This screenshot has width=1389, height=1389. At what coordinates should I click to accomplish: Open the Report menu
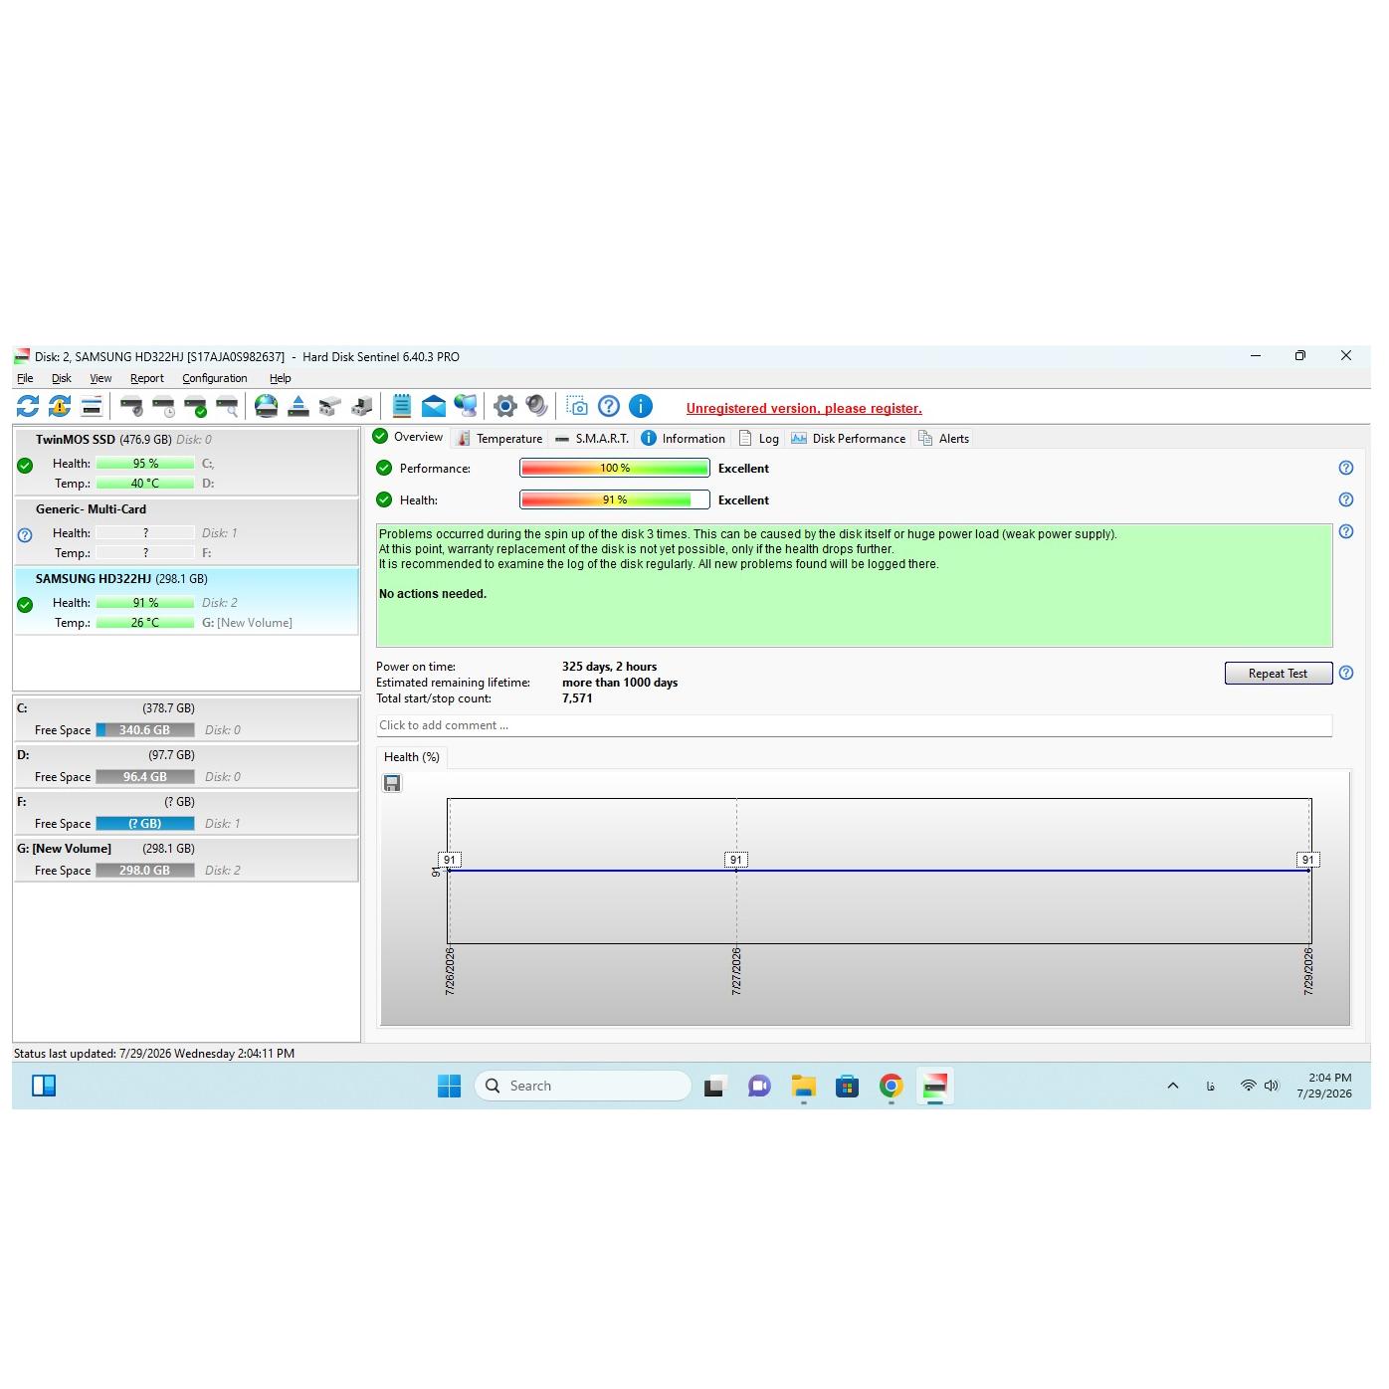[147, 378]
